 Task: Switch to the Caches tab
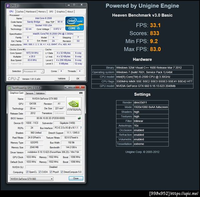(20, 12)
